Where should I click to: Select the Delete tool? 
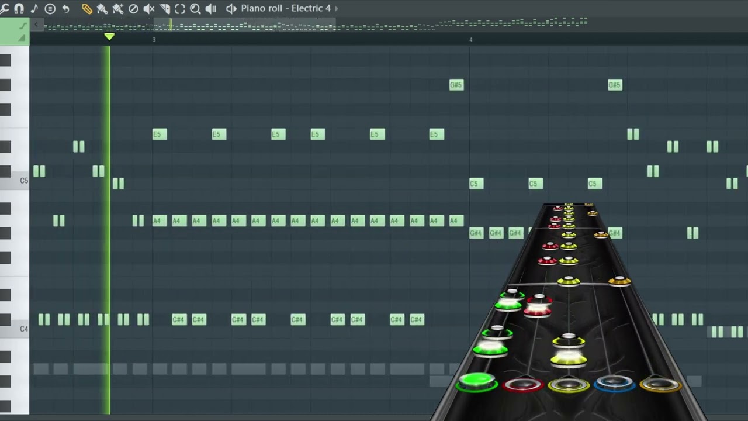133,8
